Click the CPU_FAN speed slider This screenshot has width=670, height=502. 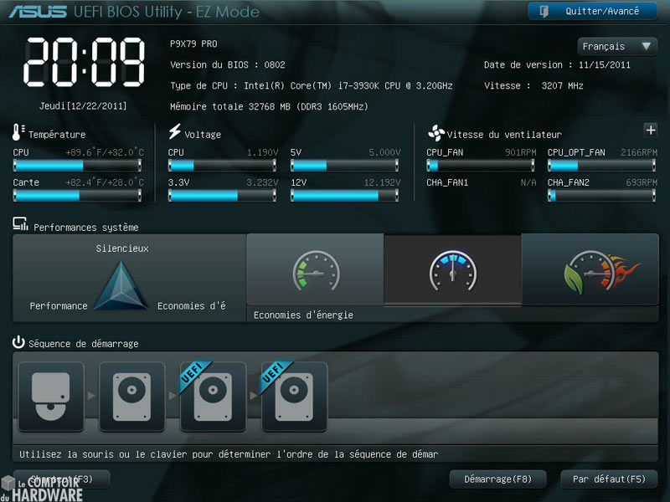(x=481, y=164)
